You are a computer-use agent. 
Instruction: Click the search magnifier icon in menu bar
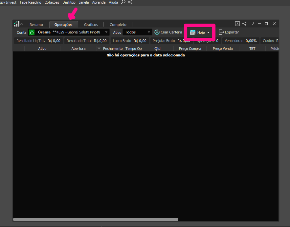123,2
